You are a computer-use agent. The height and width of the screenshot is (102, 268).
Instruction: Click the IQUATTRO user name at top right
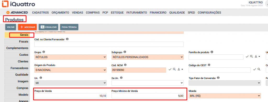256,2
